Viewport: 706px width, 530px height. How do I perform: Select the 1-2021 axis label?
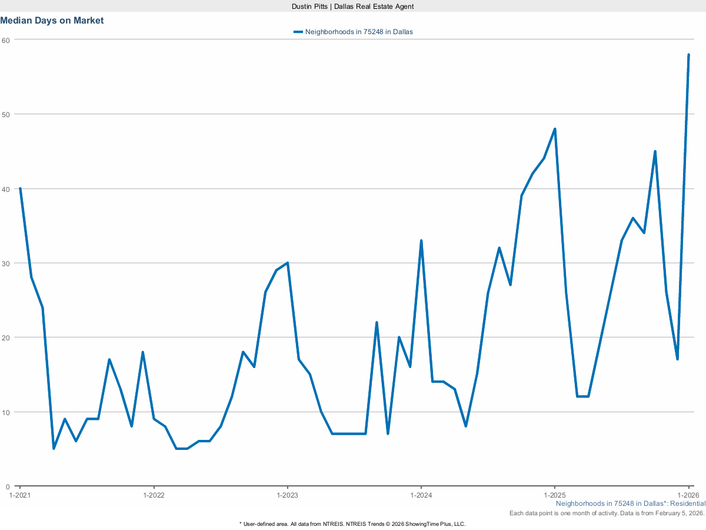pyautogui.click(x=19, y=495)
